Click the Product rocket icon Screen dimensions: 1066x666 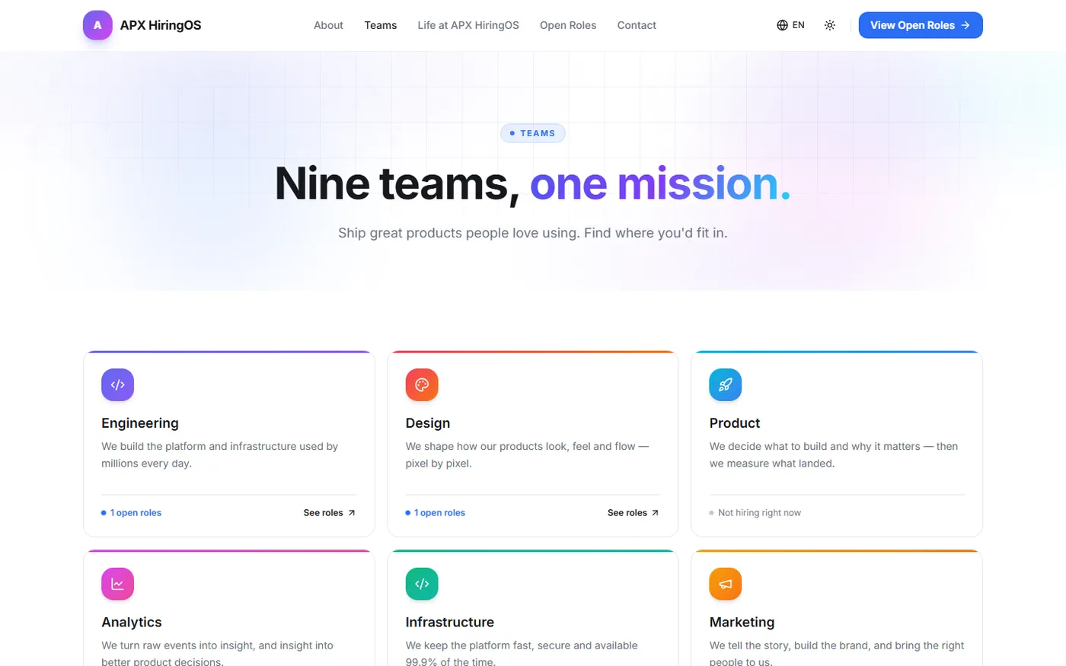click(x=726, y=385)
